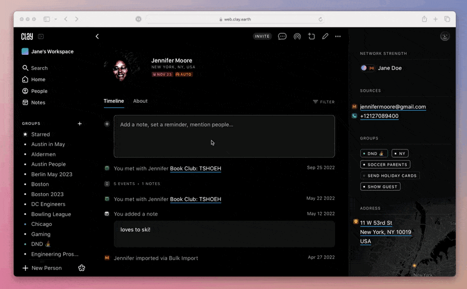Open the flower icon beside New Person
The height and width of the screenshot is (289, 467).
pyautogui.click(x=82, y=268)
